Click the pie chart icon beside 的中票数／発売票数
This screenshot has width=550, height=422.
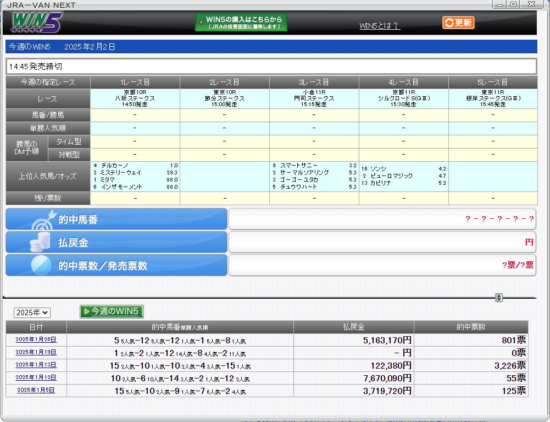tap(41, 265)
